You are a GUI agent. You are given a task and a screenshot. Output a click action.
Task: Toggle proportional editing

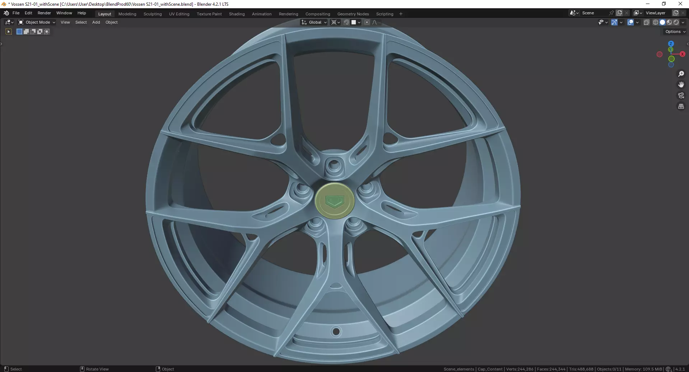(x=367, y=22)
